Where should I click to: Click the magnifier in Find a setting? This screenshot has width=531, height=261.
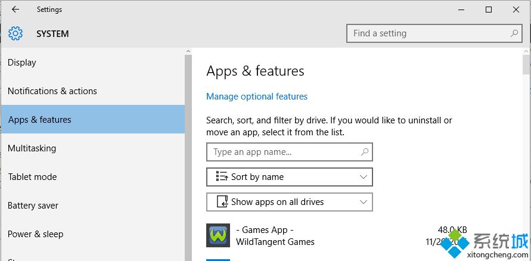(x=514, y=33)
